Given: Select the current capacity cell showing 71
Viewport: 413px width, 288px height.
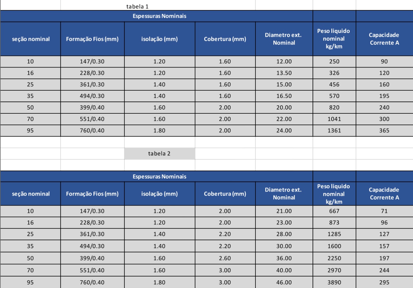Looking at the screenshot, I should (384, 211).
